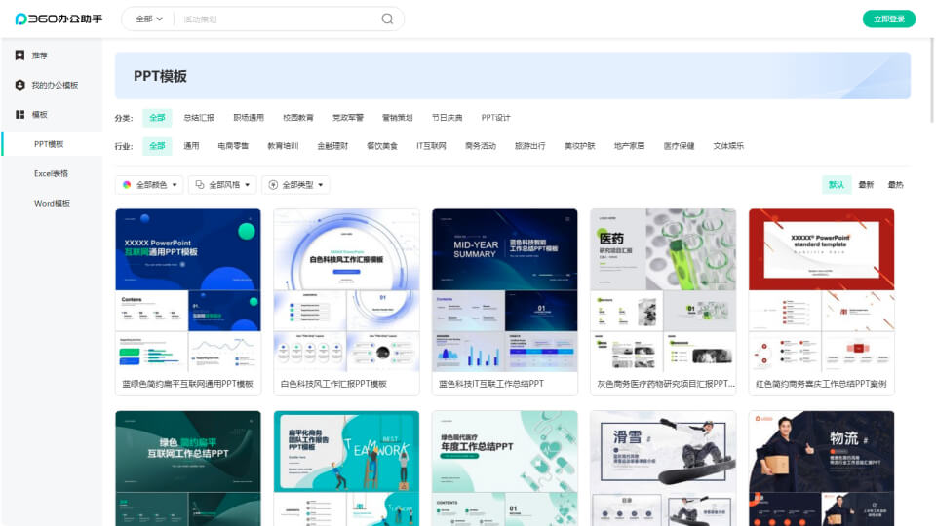Click the 立即登录 login button

[x=889, y=19]
